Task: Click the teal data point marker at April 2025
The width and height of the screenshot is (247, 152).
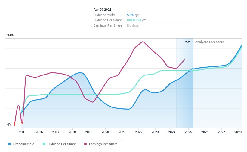Action: [x=193, y=71]
